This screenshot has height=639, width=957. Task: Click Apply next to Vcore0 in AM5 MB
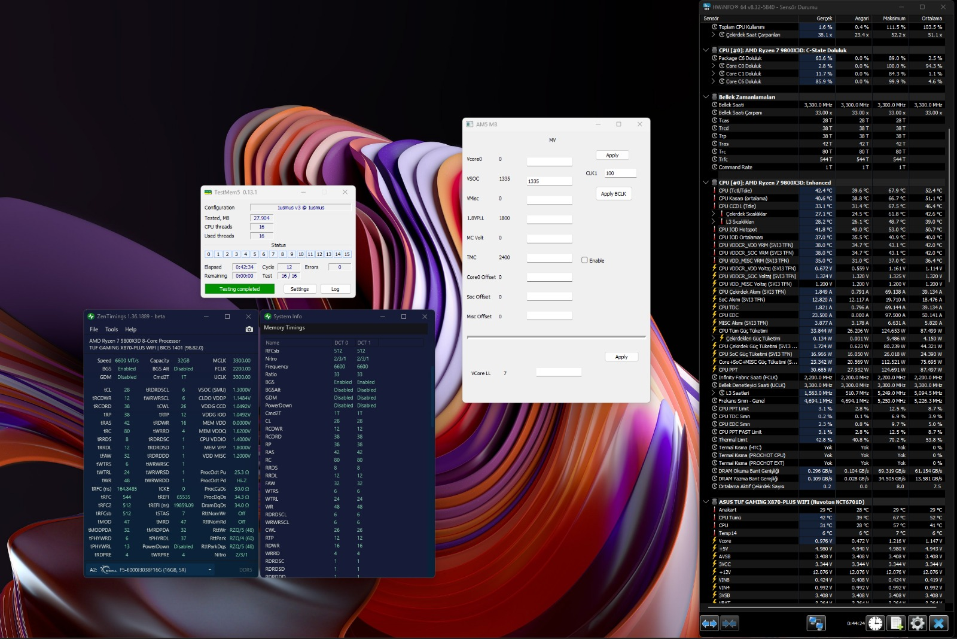(x=612, y=155)
